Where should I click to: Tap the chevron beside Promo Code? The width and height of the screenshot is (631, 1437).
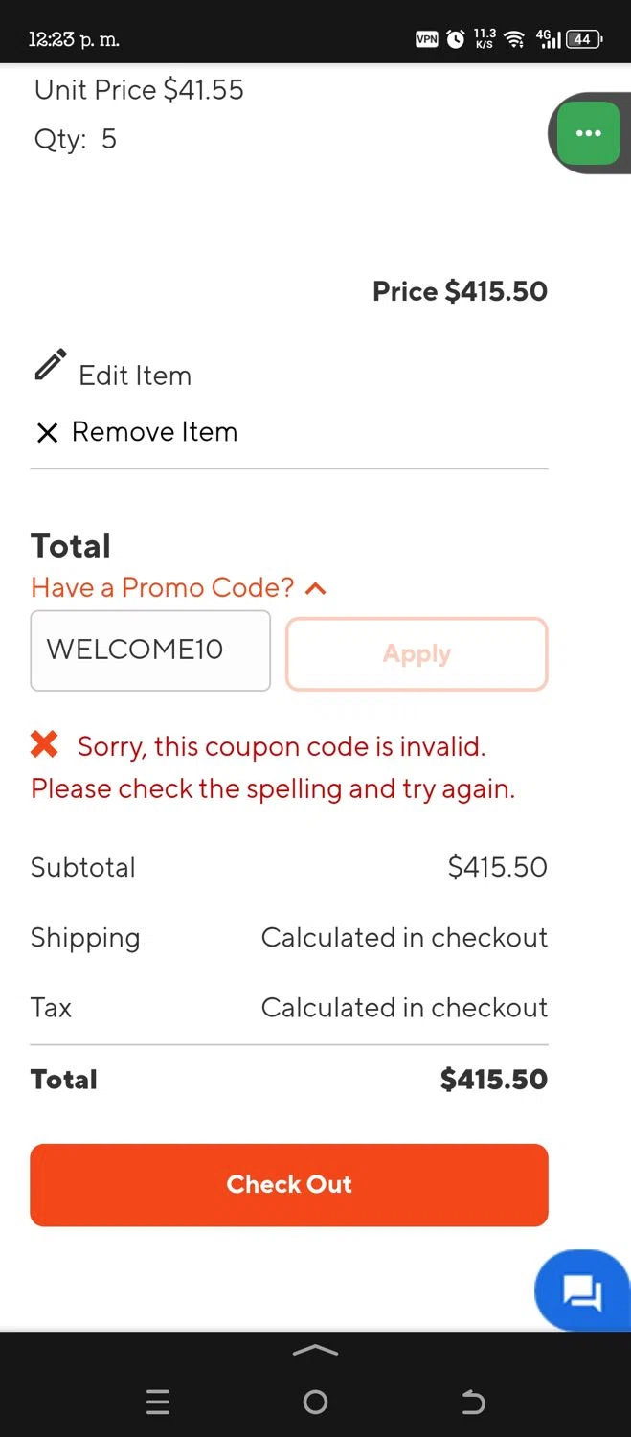315,588
